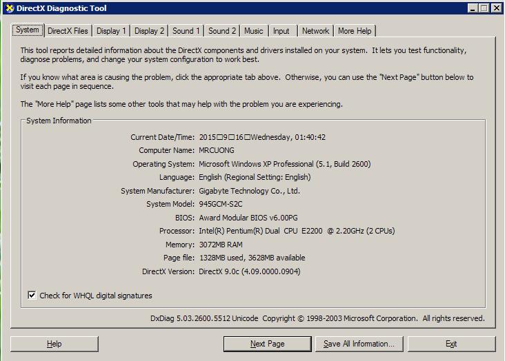This screenshot has width=505, height=361.
Task: Click the Help button
Action: (x=54, y=344)
